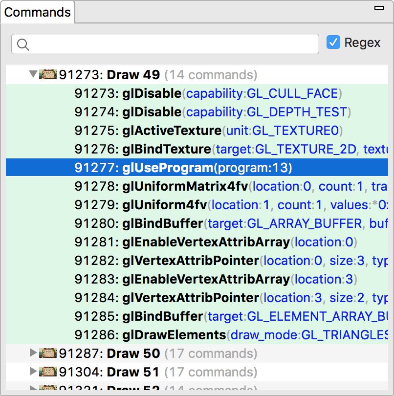Select glDisable GL_DEPTH_TEST command
Viewport: 394px width, 396px height.
pyautogui.click(x=197, y=112)
